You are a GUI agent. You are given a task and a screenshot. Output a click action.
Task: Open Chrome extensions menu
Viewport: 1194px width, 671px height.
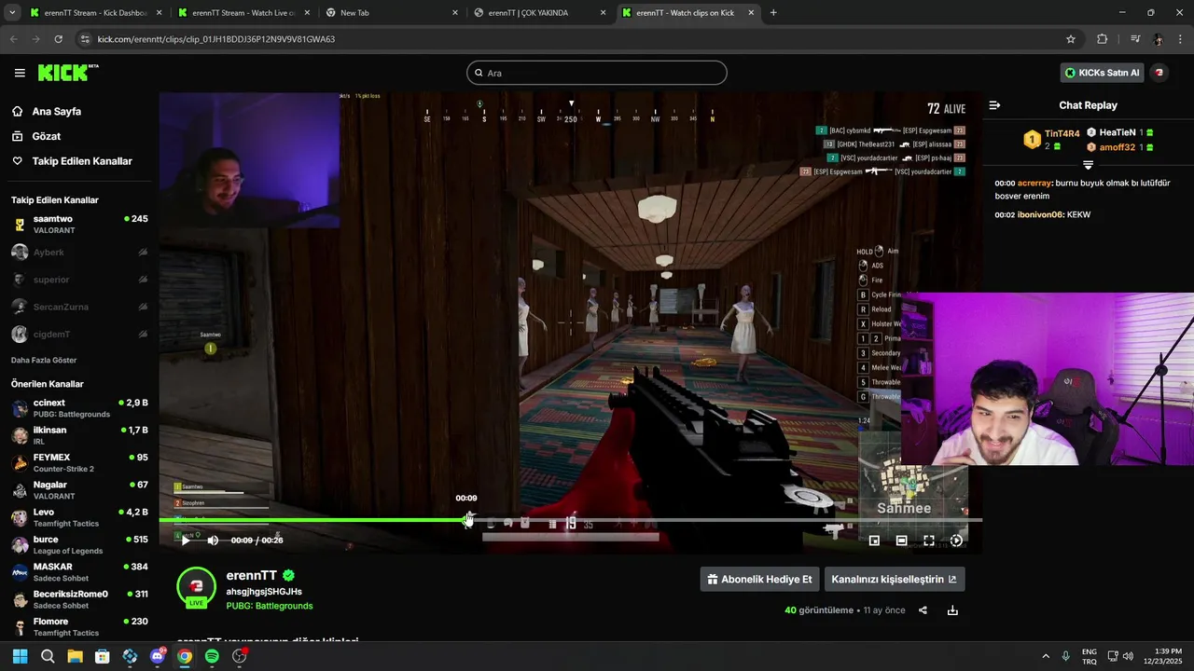(1102, 39)
